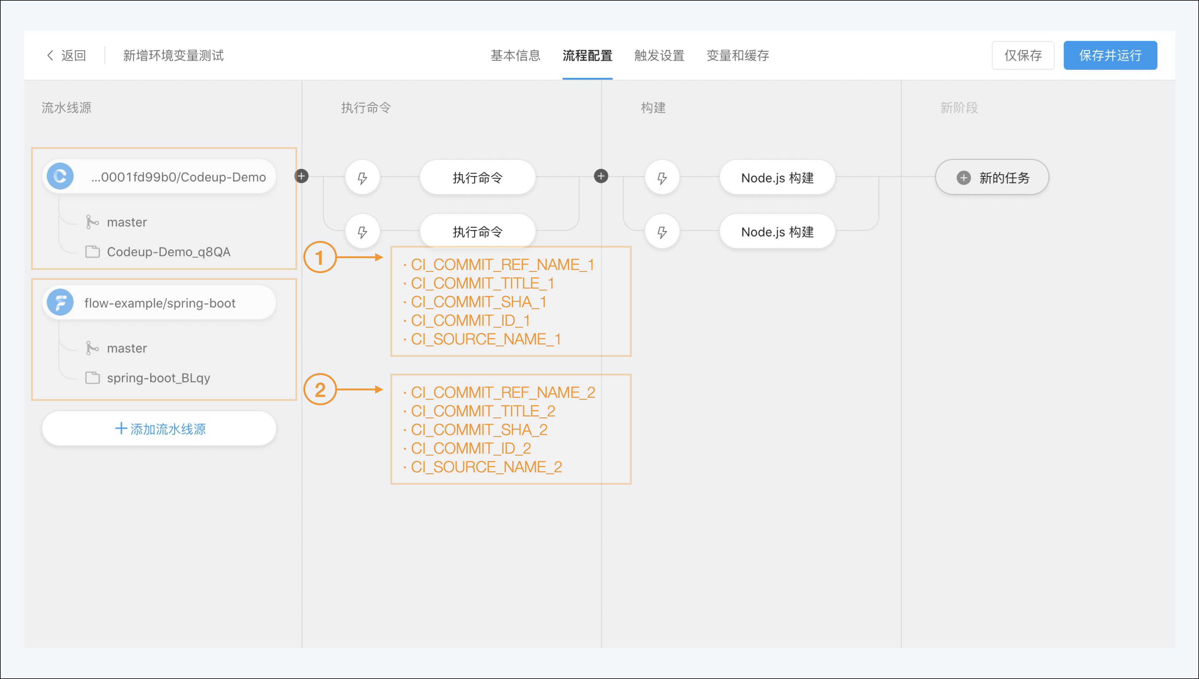Click branch icon under Codeup-Demo source
Screen dimensions: 1199x679
pos(92,222)
